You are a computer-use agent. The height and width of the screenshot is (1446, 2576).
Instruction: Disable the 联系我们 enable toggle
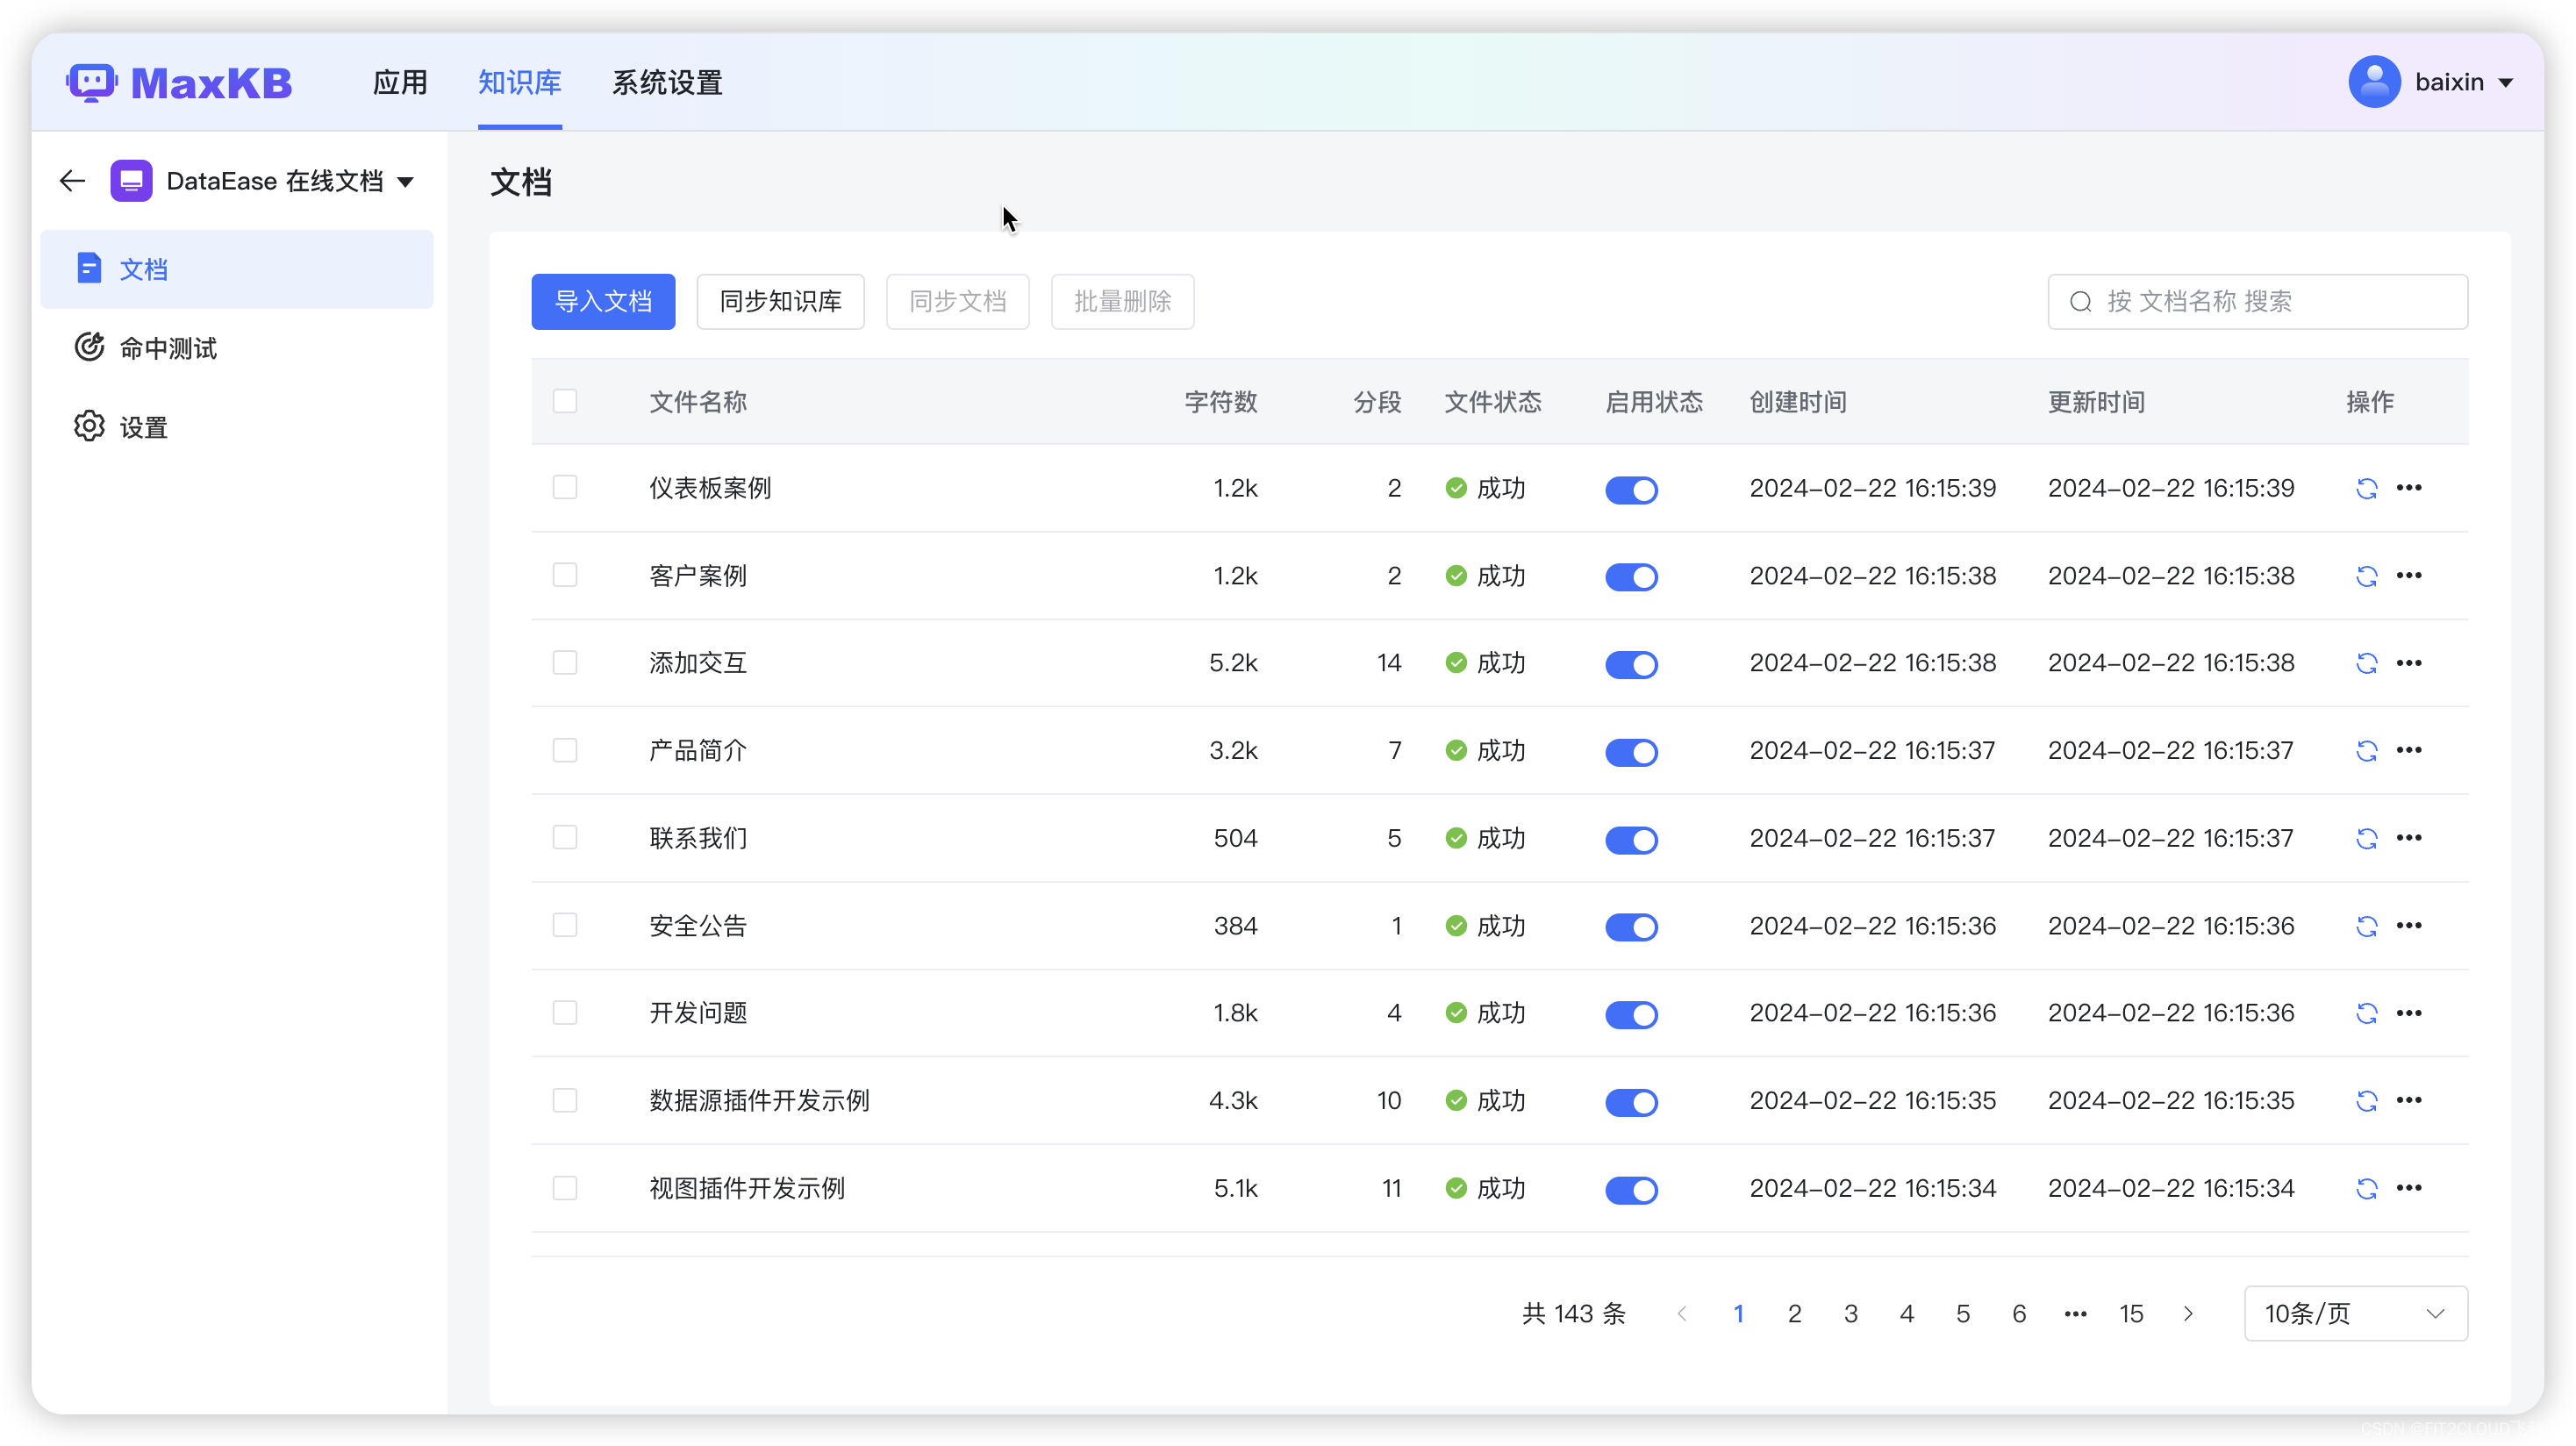pos(1631,839)
